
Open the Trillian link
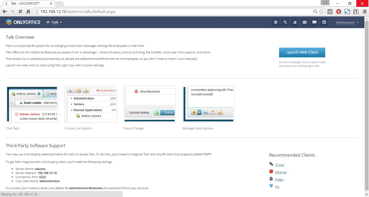tap(280, 165)
